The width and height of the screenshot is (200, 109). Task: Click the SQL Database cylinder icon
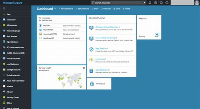[91, 70]
